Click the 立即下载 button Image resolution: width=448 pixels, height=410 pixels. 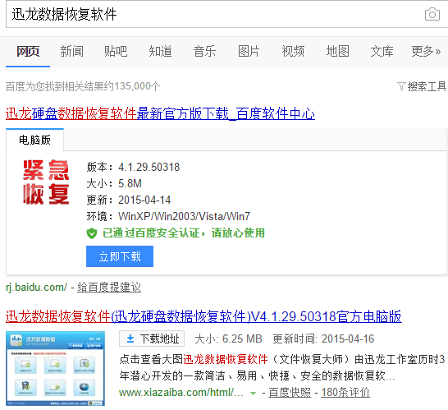120,256
